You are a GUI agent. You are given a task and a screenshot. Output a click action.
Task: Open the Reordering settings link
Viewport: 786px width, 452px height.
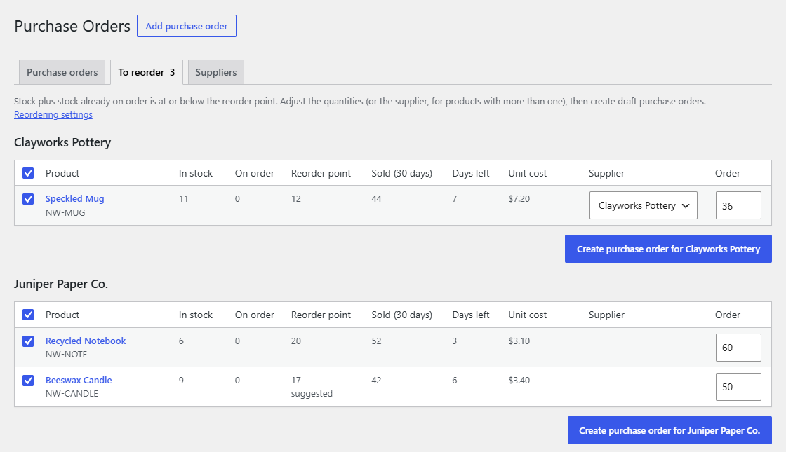click(53, 115)
